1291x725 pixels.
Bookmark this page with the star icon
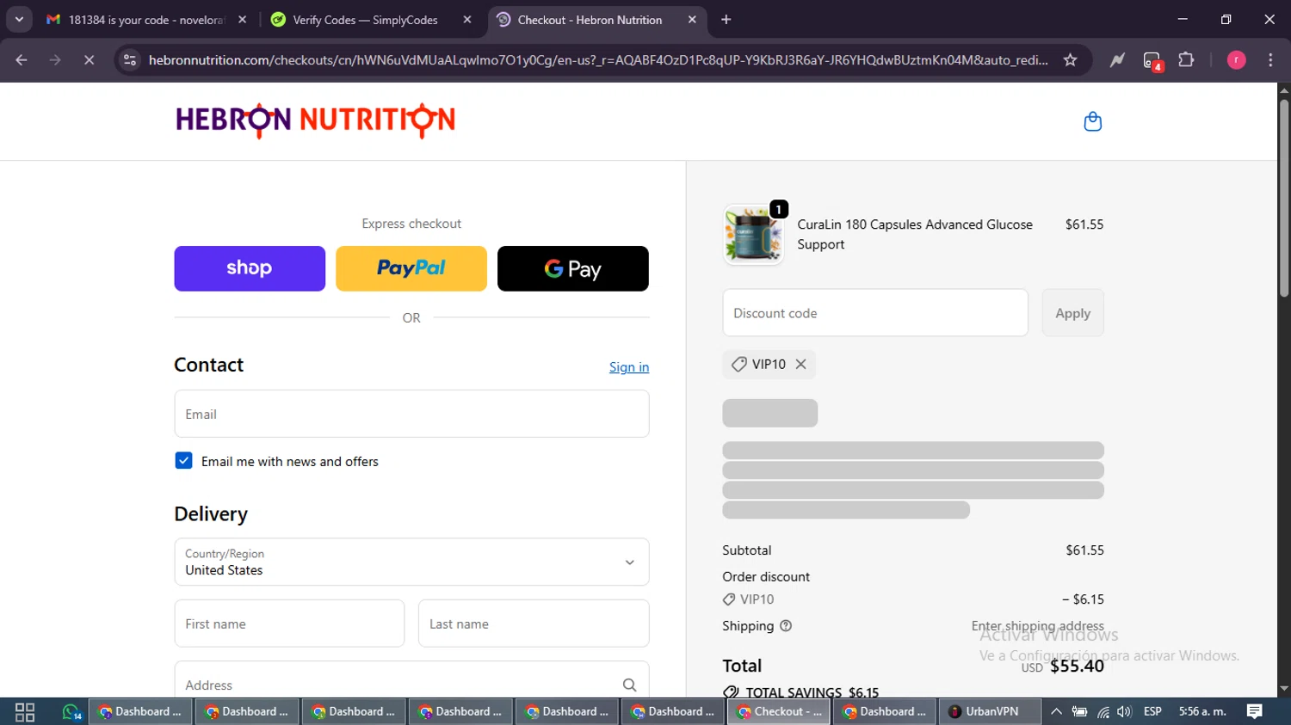coord(1070,60)
